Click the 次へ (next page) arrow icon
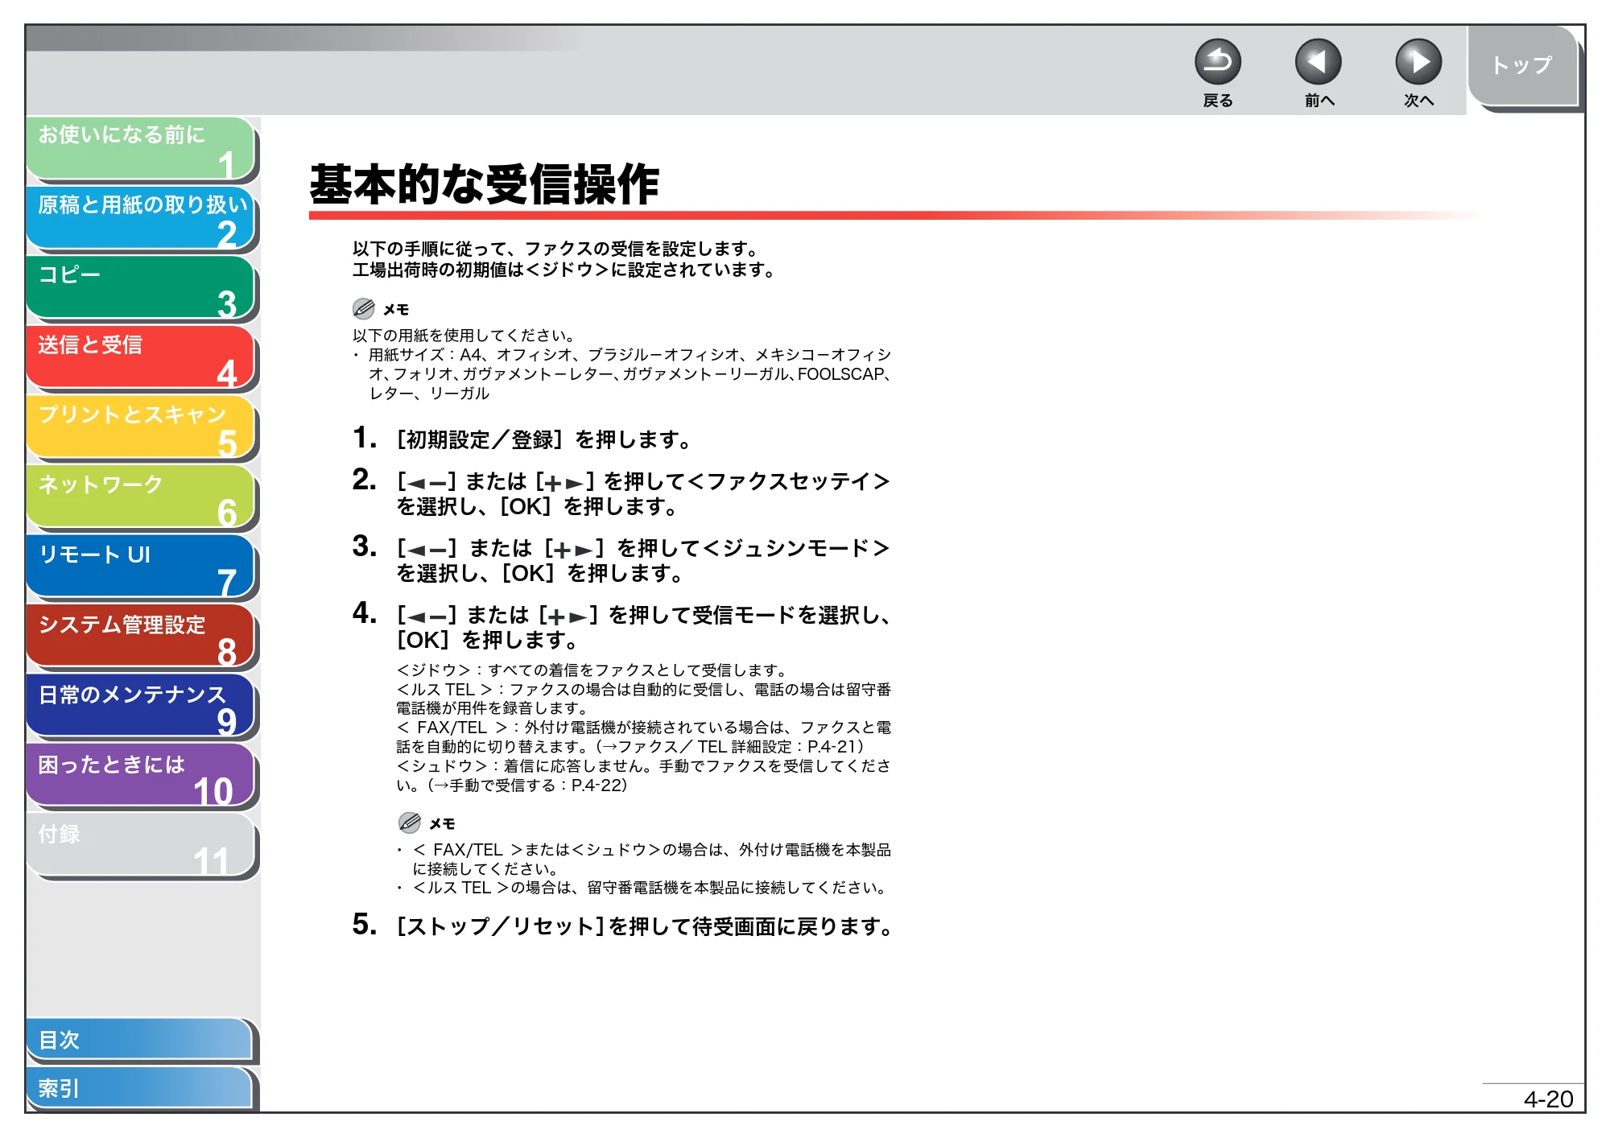 pyautogui.click(x=1418, y=62)
